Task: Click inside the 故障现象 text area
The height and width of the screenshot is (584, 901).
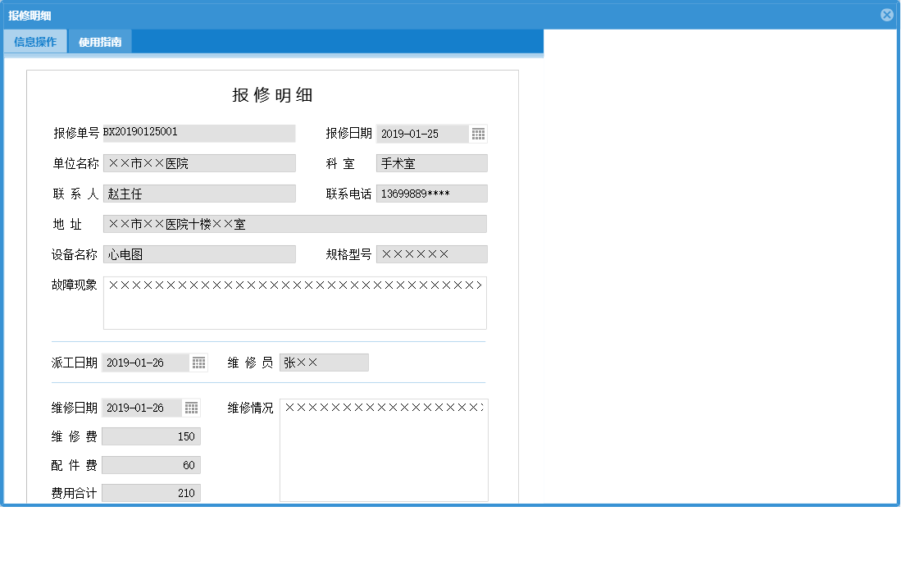Action: tap(294, 302)
